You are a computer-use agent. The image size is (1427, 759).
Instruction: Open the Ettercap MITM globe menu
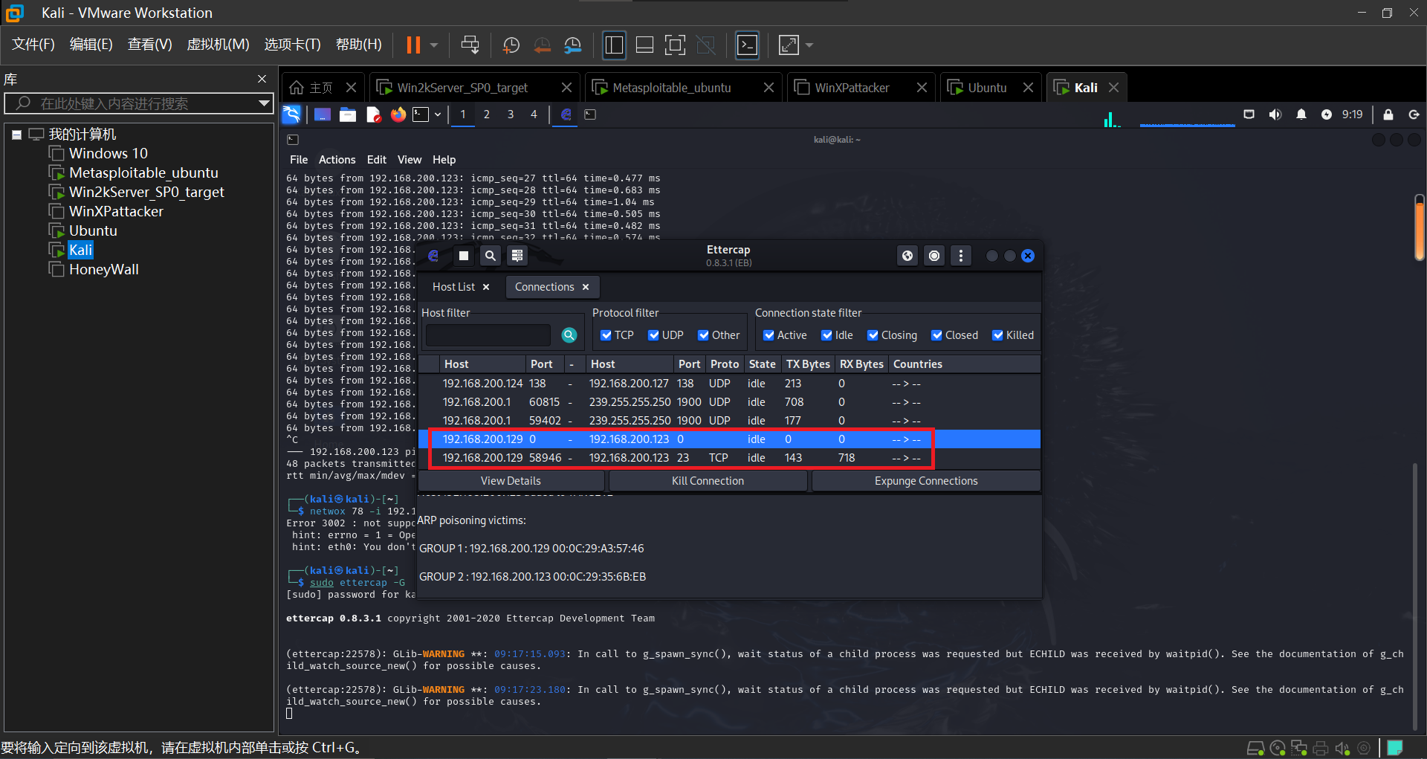click(x=907, y=256)
